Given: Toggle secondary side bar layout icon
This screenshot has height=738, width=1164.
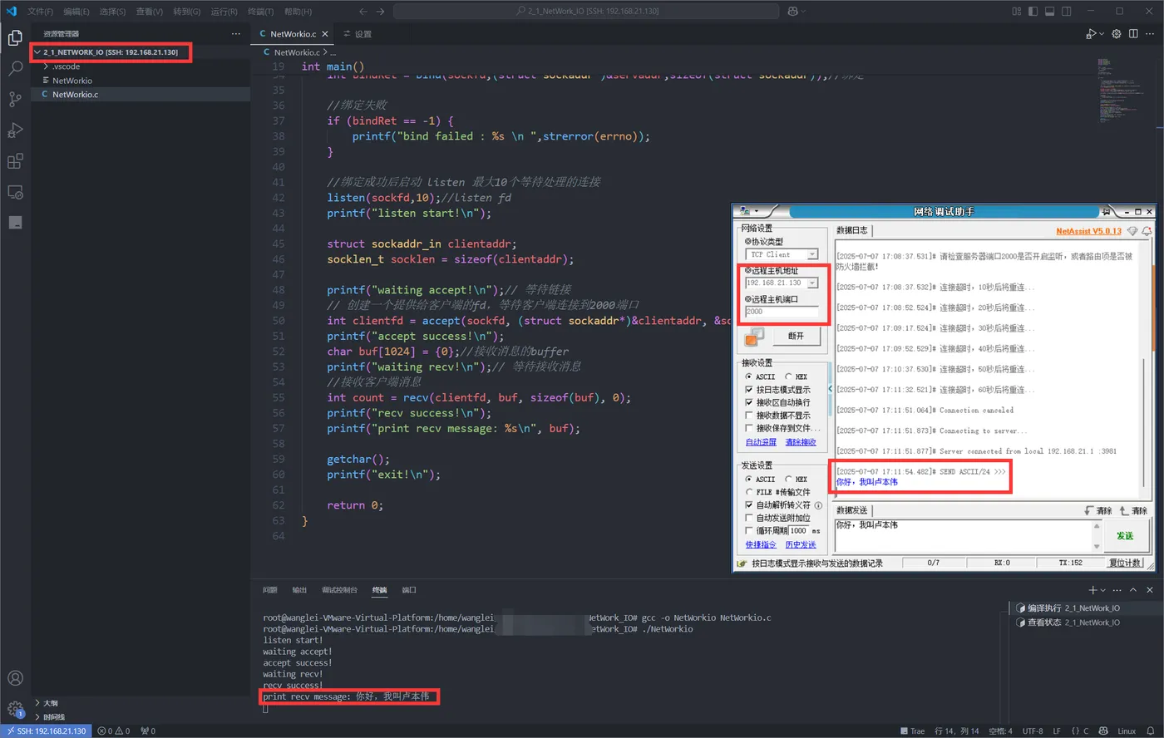Looking at the screenshot, I should (x=1066, y=11).
